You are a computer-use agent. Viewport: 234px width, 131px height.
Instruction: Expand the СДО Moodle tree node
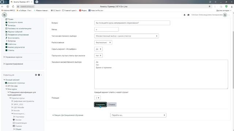tap(12, 107)
